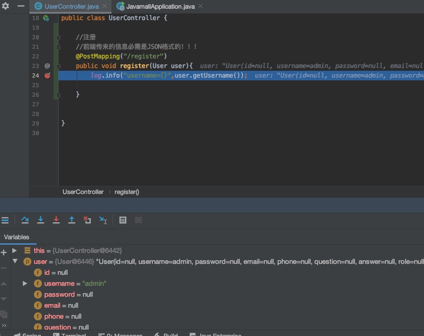Open project panel settings gear

coord(5,6)
